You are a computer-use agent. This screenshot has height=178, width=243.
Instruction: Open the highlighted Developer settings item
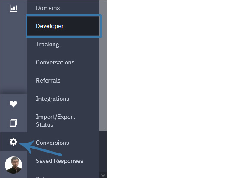coord(64,26)
